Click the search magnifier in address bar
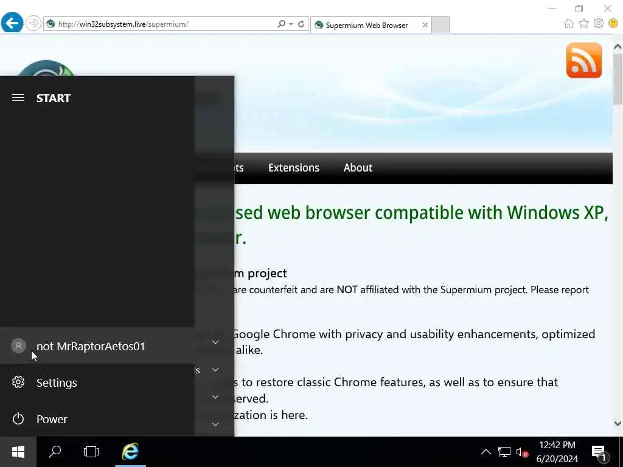 [x=281, y=24]
